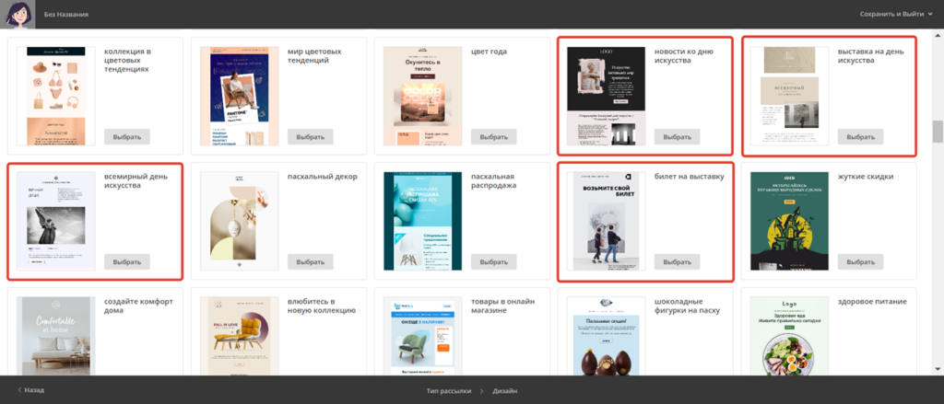Preview the новости ко дню искусства thumbnail
Screen dimensions: 944x404
[x=607, y=97]
